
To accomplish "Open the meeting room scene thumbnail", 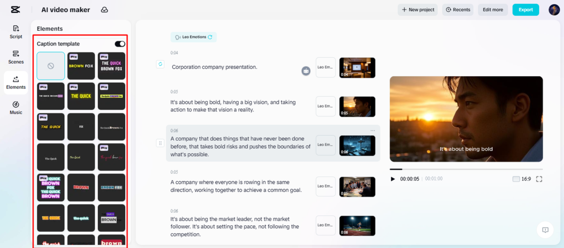I will pyautogui.click(x=357, y=67).
